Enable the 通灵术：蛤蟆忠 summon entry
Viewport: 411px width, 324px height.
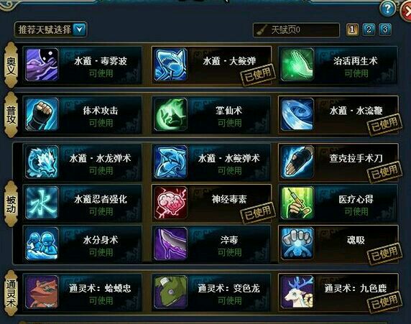(x=83, y=292)
